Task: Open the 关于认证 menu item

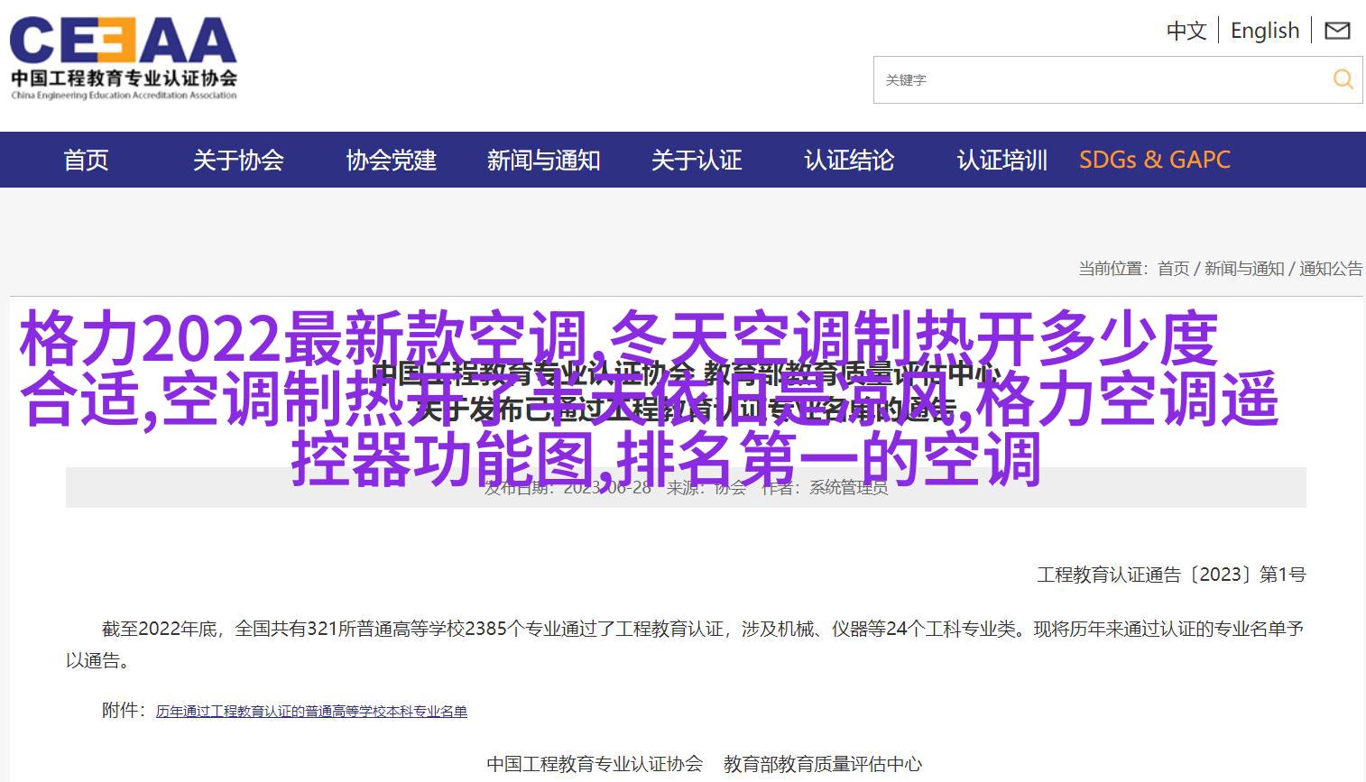Action: (697, 161)
